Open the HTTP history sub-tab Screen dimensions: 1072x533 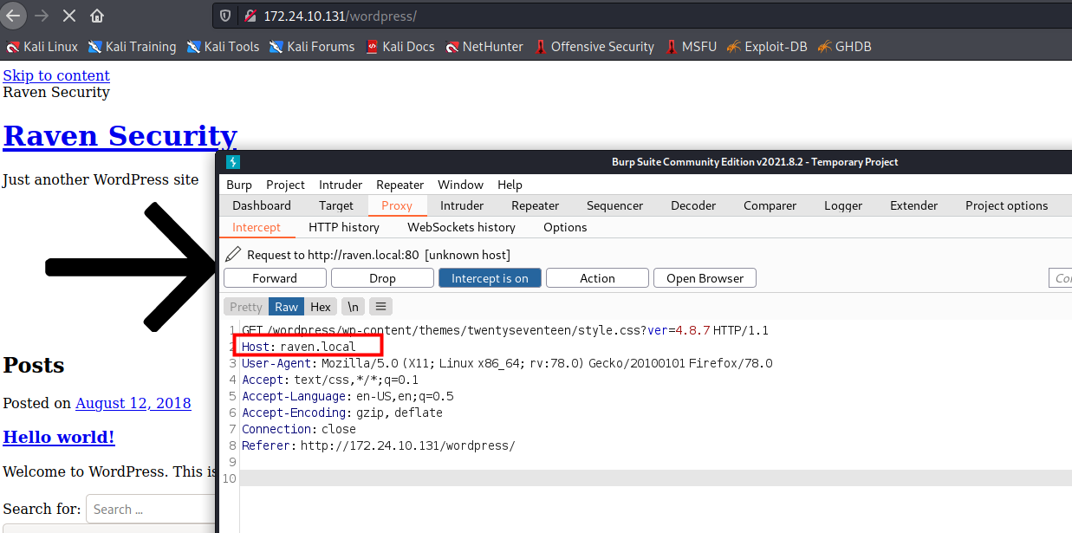click(344, 227)
